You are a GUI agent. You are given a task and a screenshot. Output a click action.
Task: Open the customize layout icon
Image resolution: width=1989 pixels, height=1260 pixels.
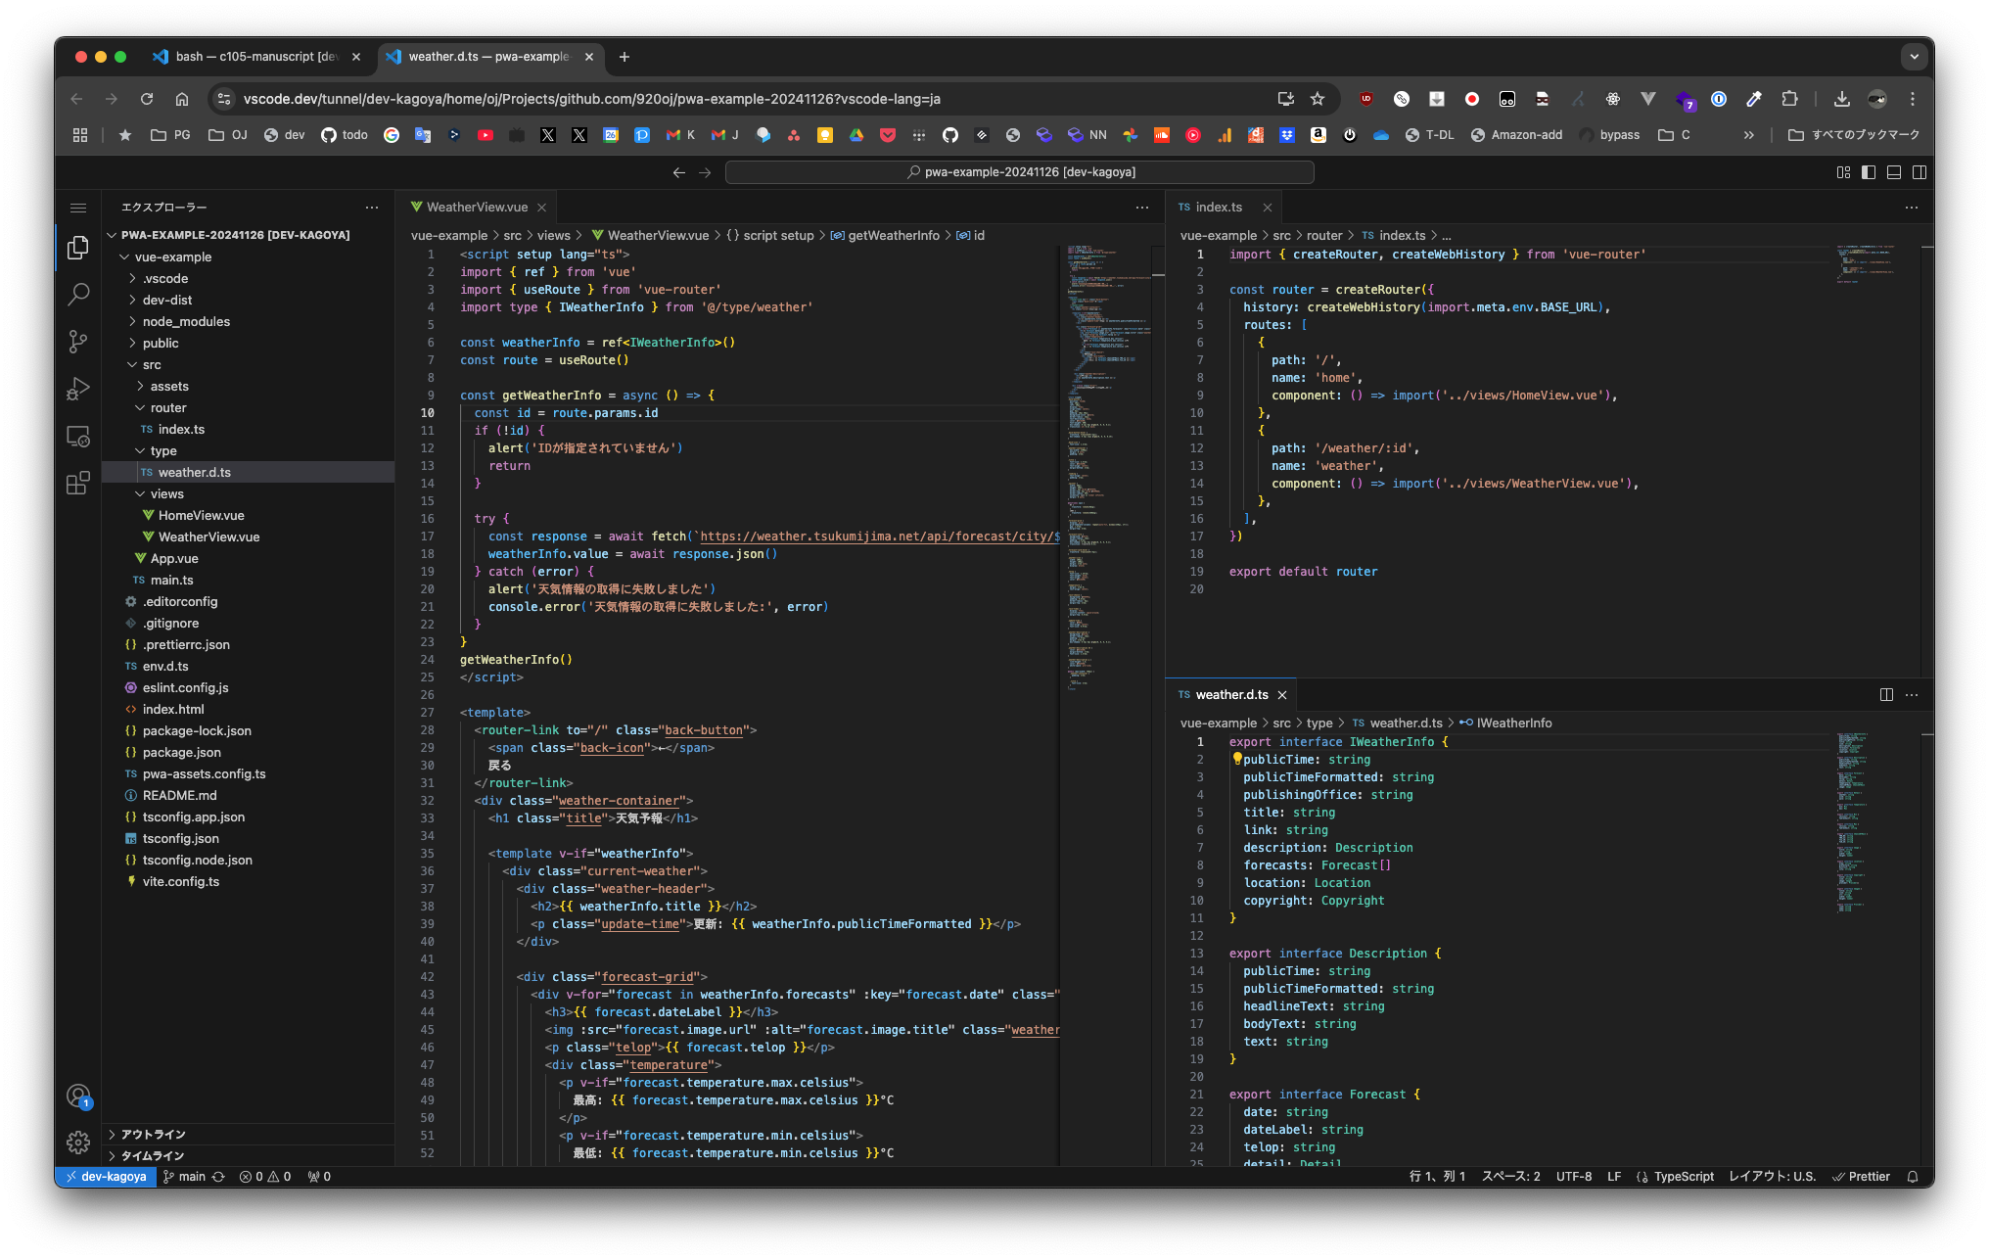click(1843, 172)
